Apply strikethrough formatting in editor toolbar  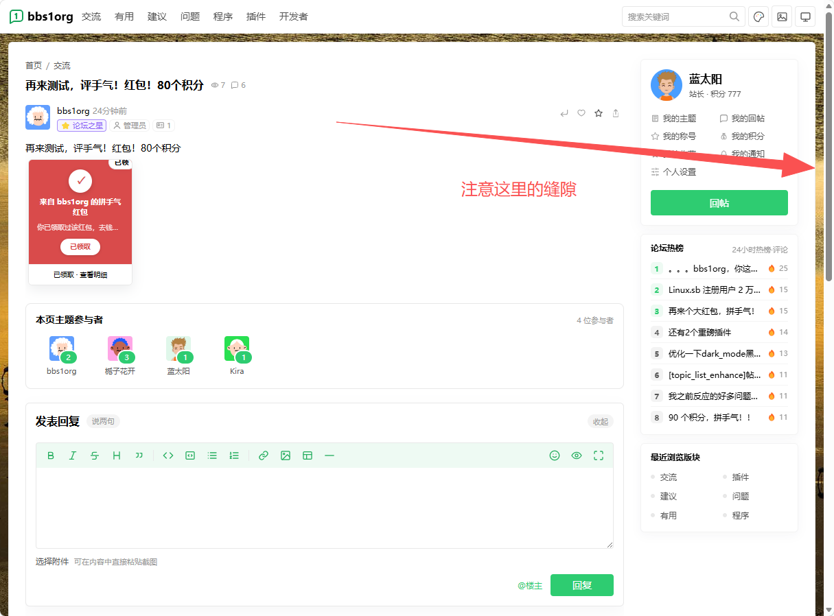[95, 455]
